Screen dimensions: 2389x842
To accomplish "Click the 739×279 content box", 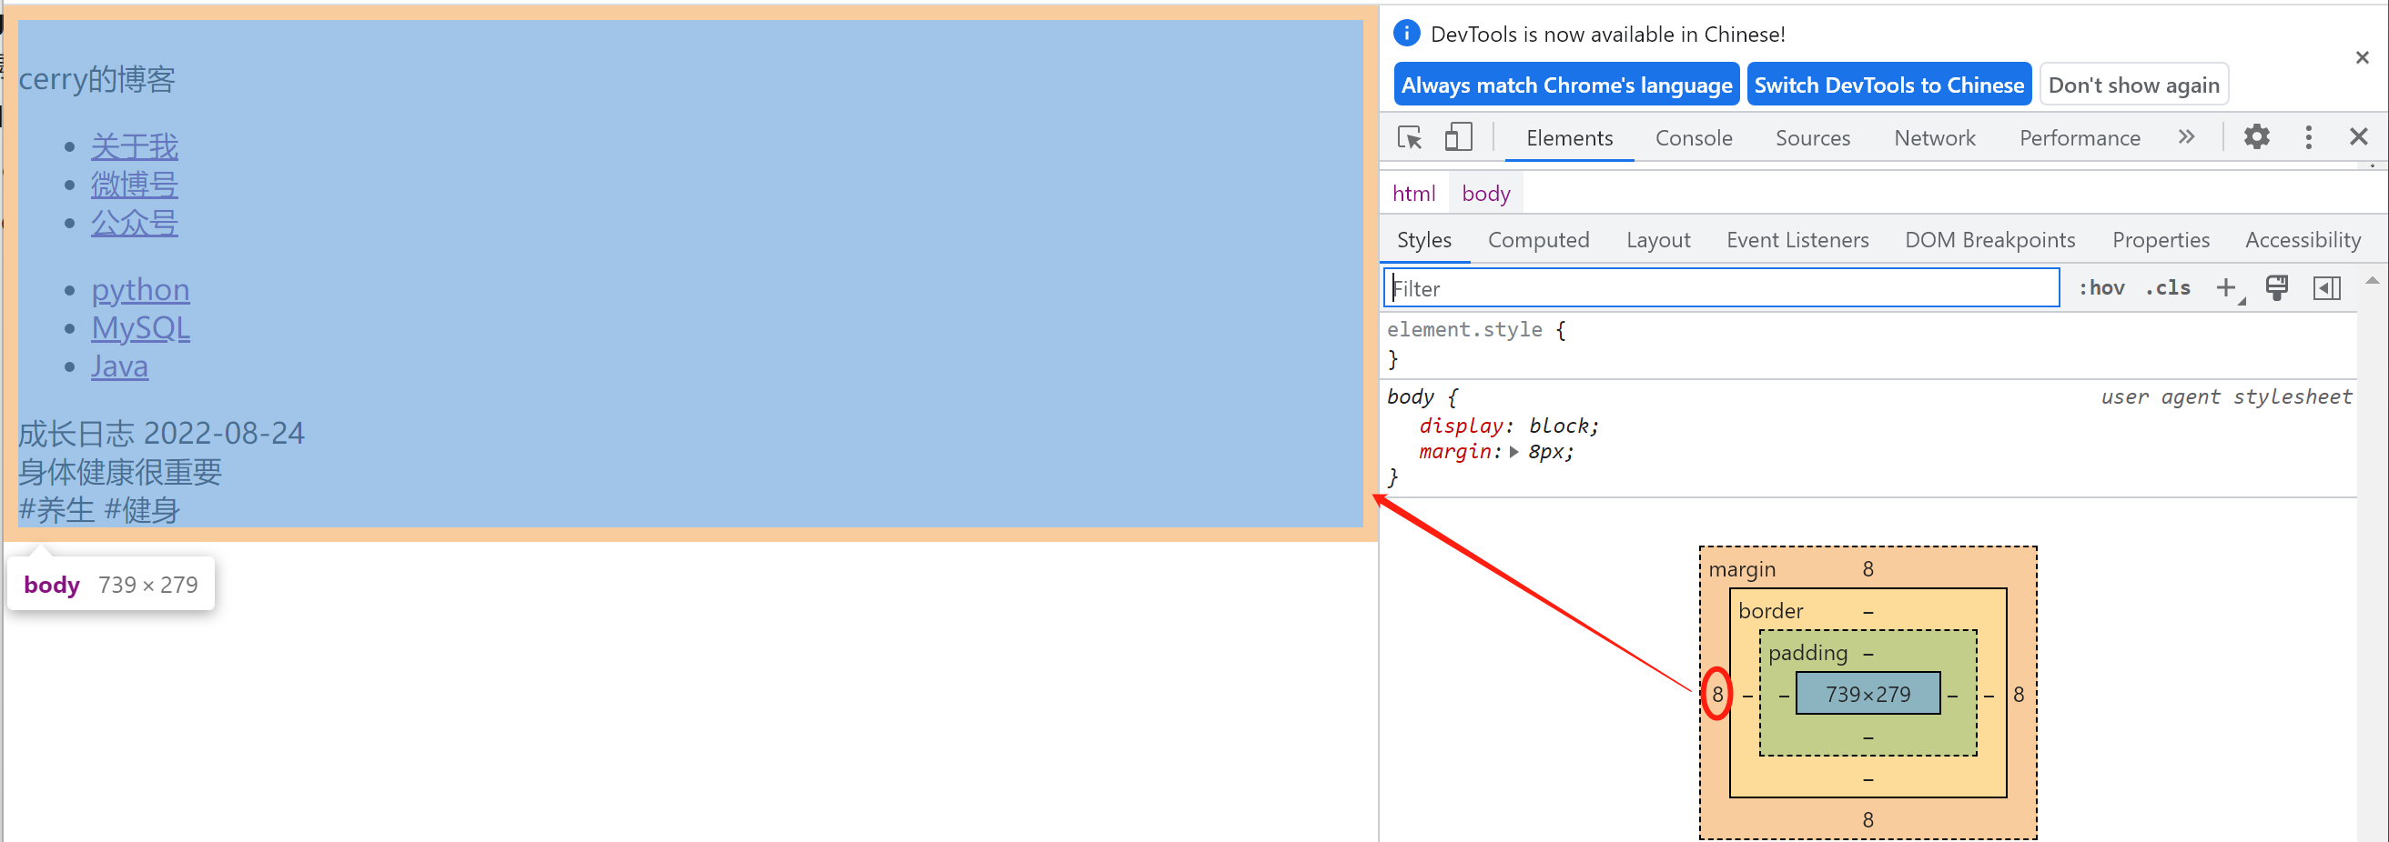I will (1868, 694).
